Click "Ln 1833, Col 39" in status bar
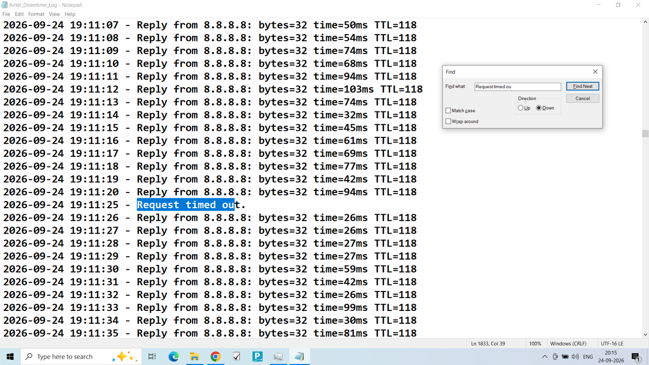Image resolution: width=649 pixels, height=365 pixels. click(488, 343)
